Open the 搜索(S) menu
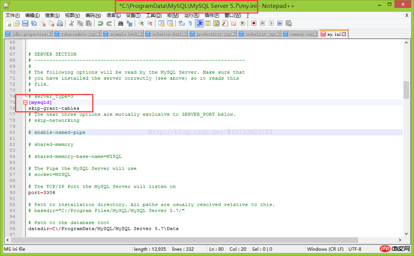The width and height of the screenshot is (414, 256). (52, 15)
